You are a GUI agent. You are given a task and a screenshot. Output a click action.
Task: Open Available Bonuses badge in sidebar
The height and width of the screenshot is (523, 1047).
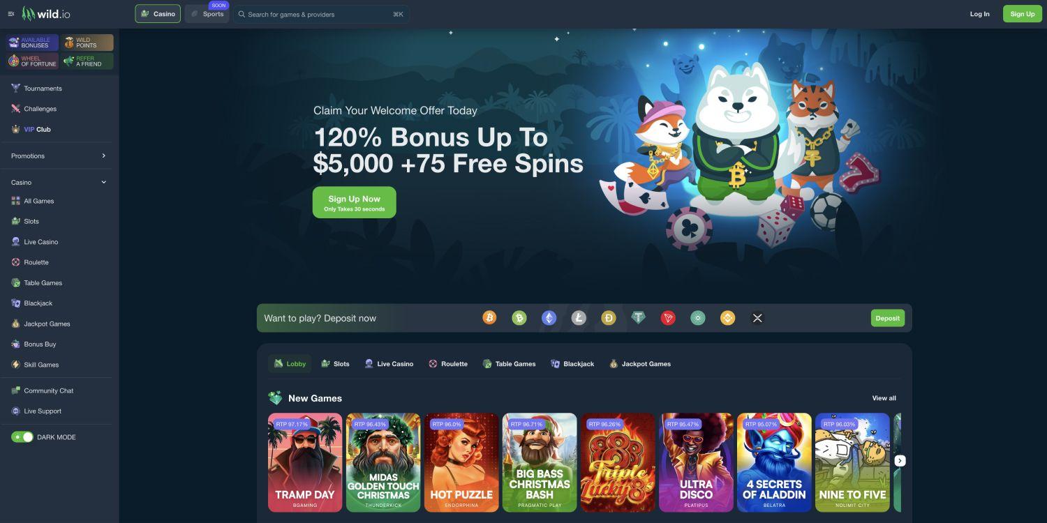point(33,43)
